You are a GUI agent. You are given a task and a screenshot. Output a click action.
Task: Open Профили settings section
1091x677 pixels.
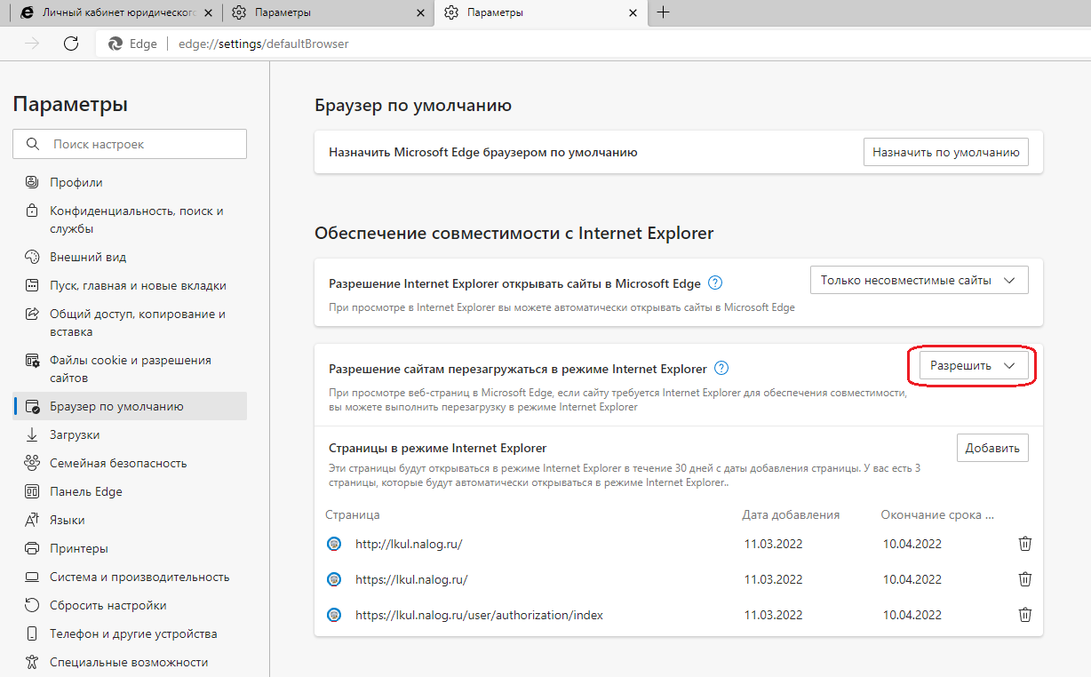(x=130, y=182)
